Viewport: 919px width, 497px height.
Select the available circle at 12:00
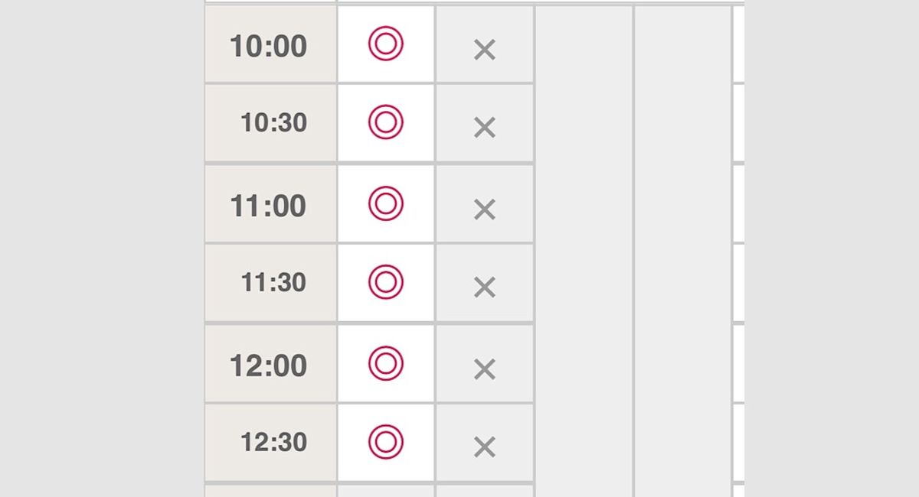pyautogui.click(x=385, y=363)
